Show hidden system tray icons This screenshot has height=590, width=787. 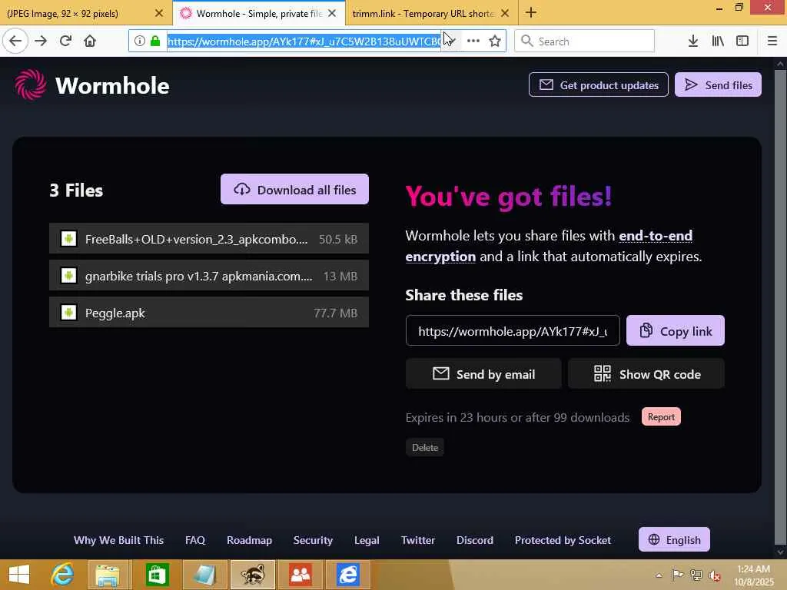(659, 575)
